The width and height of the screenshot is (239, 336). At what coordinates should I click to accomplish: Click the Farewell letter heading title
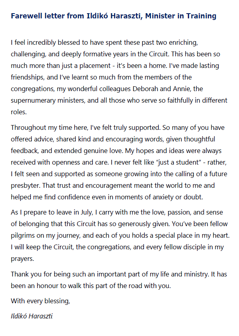114,16
